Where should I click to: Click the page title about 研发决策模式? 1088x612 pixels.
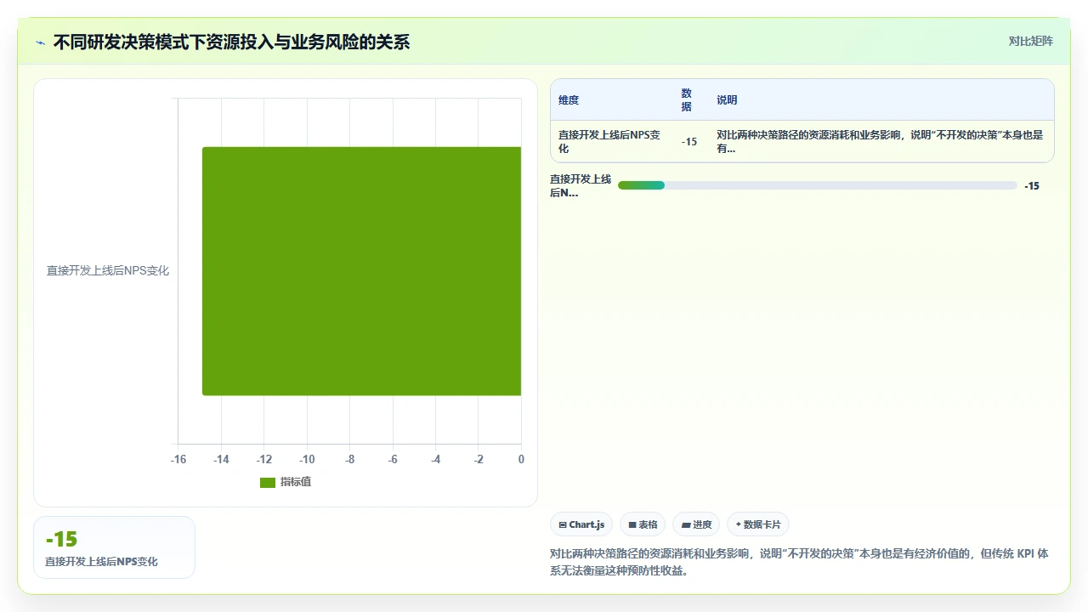pos(231,42)
